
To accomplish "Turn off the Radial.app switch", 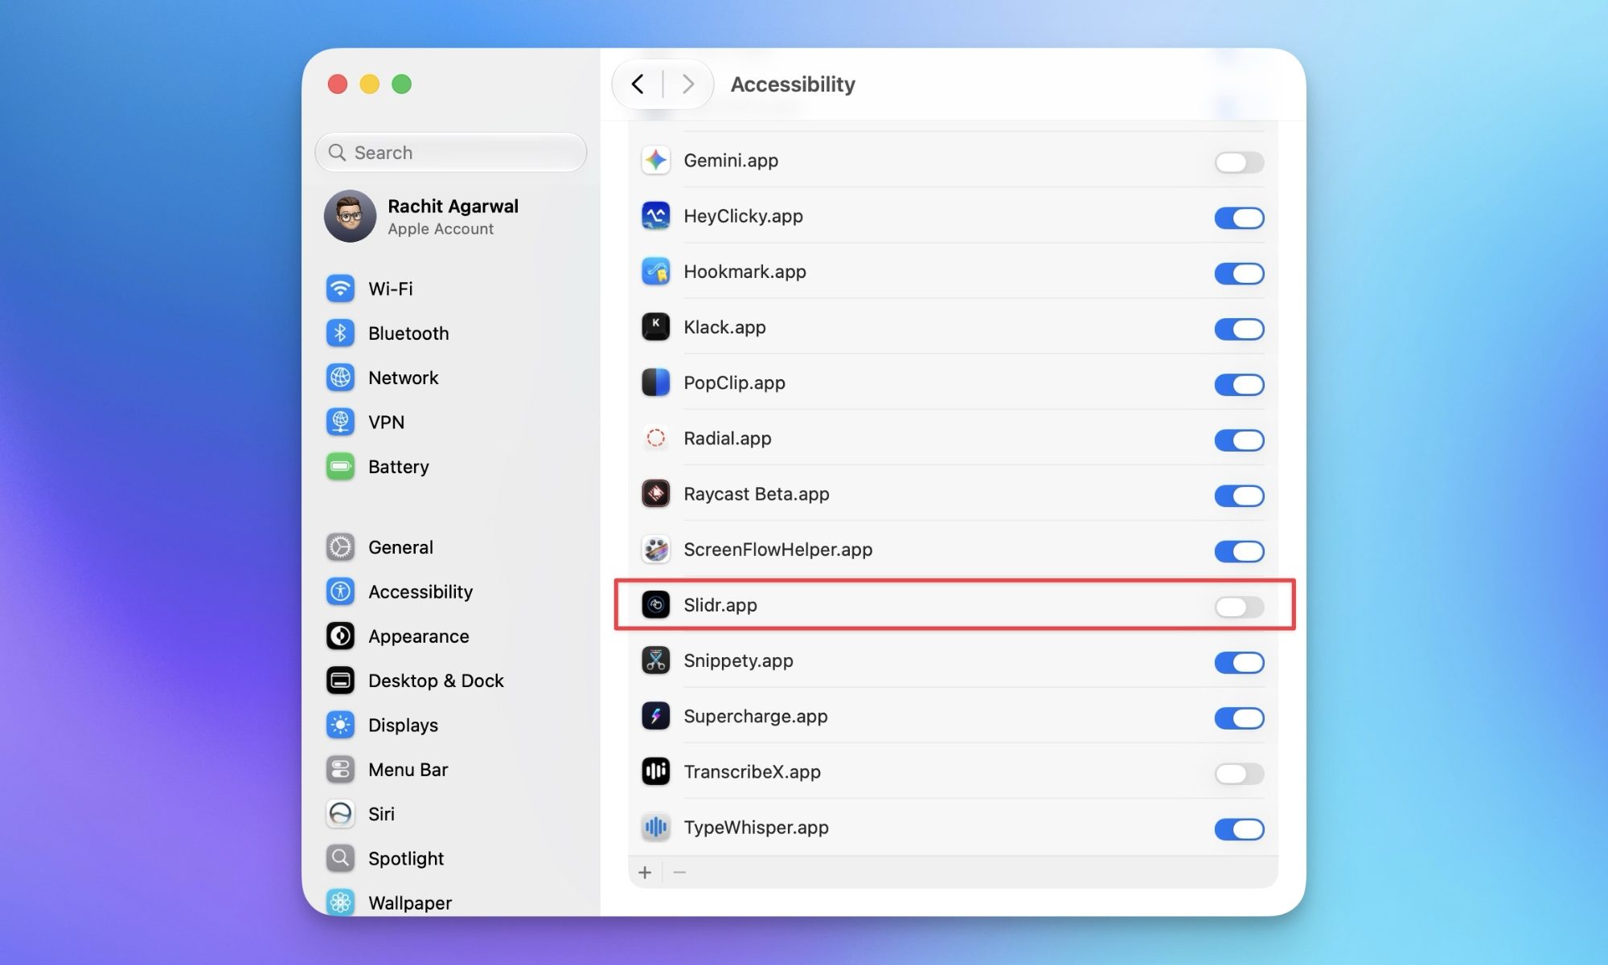I will 1239,440.
